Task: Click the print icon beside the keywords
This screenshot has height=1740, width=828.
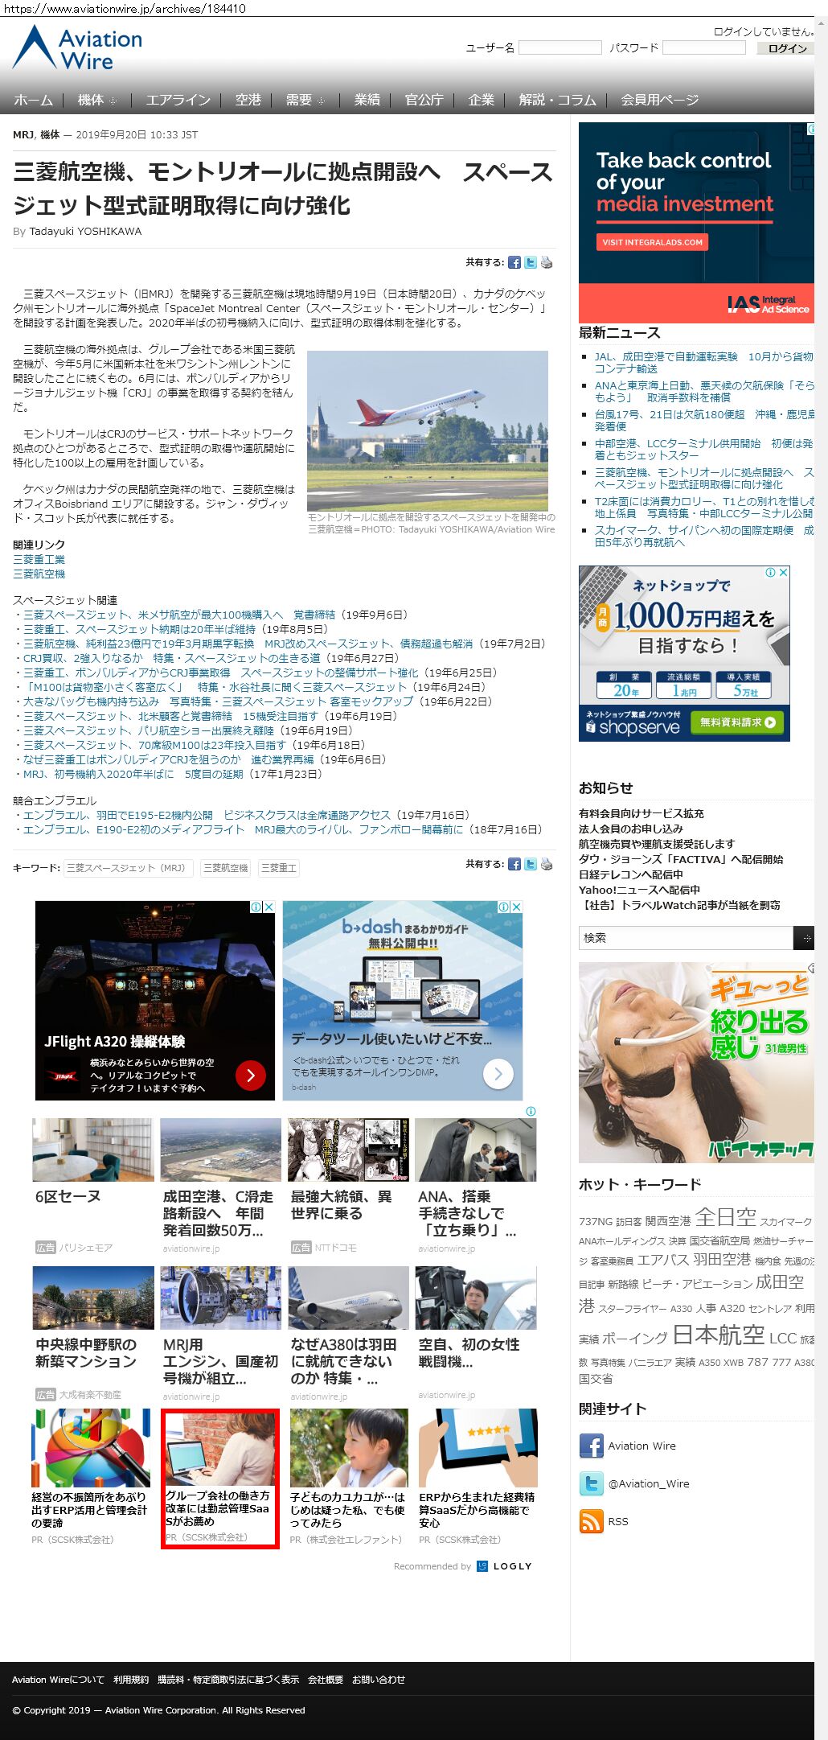Action: (x=547, y=864)
